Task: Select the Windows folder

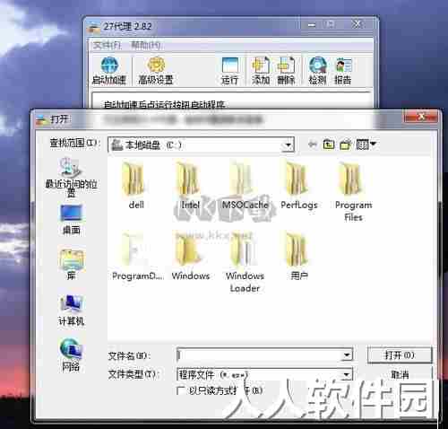Action: pyautogui.click(x=191, y=256)
